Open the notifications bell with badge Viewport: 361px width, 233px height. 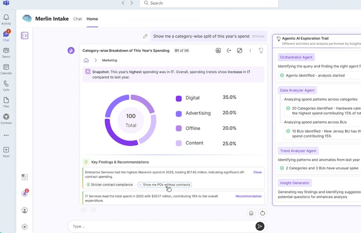pos(24,194)
